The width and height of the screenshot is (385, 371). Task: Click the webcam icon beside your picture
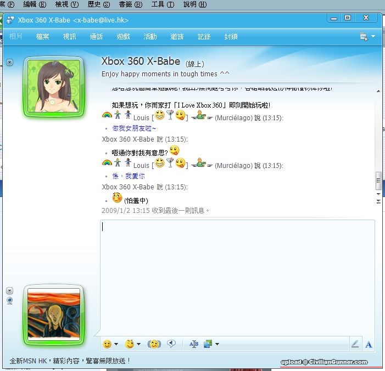[x=9, y=300]
